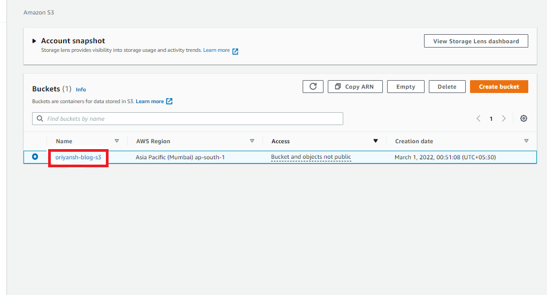Sort buckets by Name column arrow

click(117, 141)
